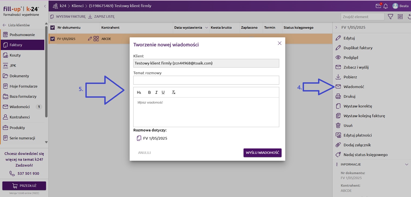Click the Bold formatting icon in editor
Viewport: 411px width, 197px height.
pyautogui.click(x=149, y=92)
